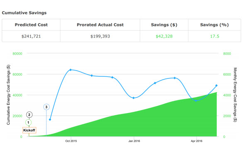This screenshot has width=243, height=154.
Task: Select blue event marker number 3
Action: [46, 107]
